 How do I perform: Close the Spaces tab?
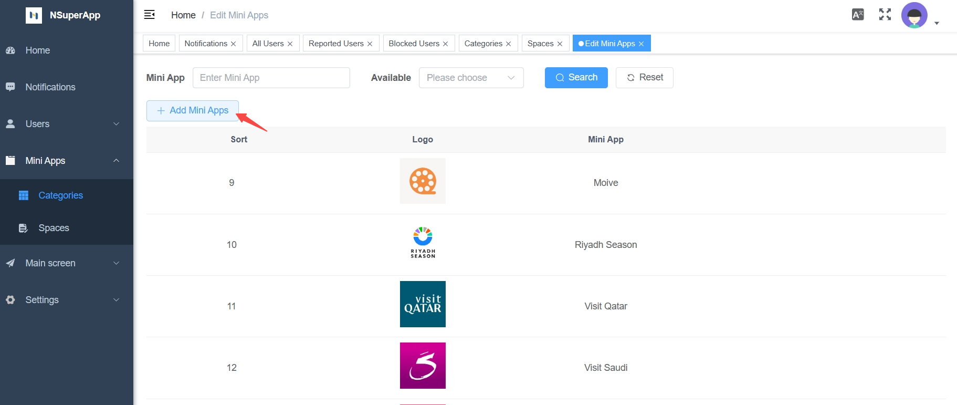560,44
